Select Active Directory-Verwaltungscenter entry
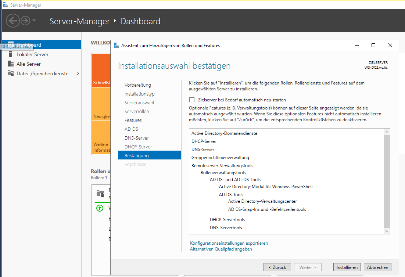This screenshot has height=277, width=405. 262,201
